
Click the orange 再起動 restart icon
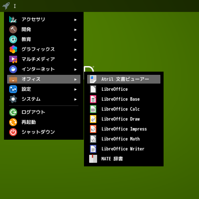13,122
